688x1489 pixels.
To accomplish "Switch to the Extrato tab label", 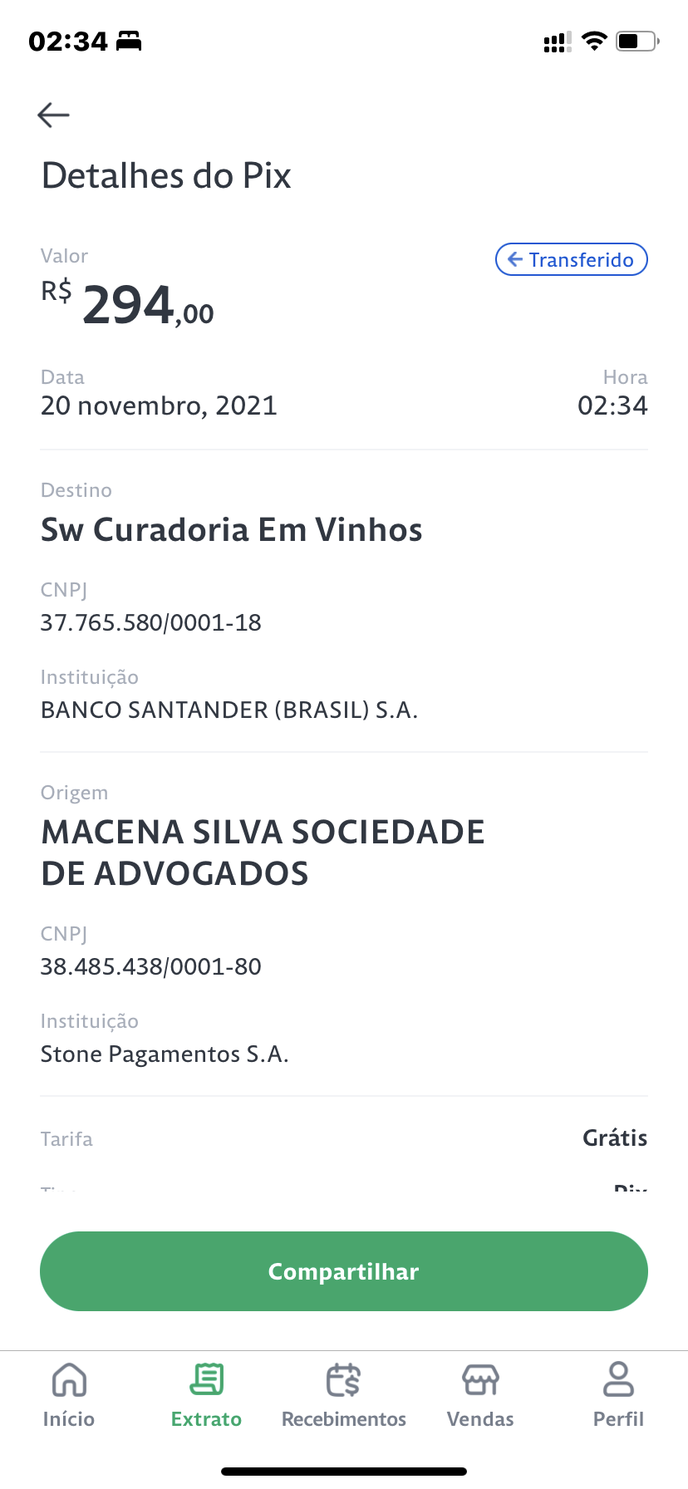I will click(x=206, y=1419).
